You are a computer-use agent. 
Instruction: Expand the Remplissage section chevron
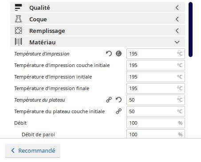coord(177,31)
